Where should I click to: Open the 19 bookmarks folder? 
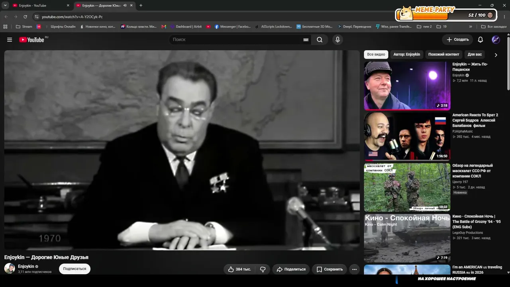(441, 27)
